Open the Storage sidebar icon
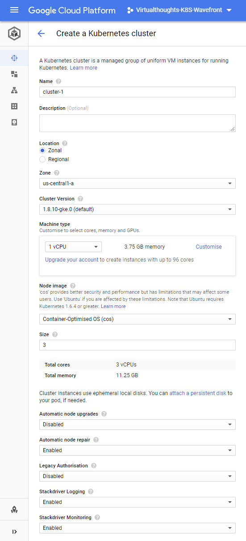This screenshot has height=541, width=246. click(x=14, y=122)
